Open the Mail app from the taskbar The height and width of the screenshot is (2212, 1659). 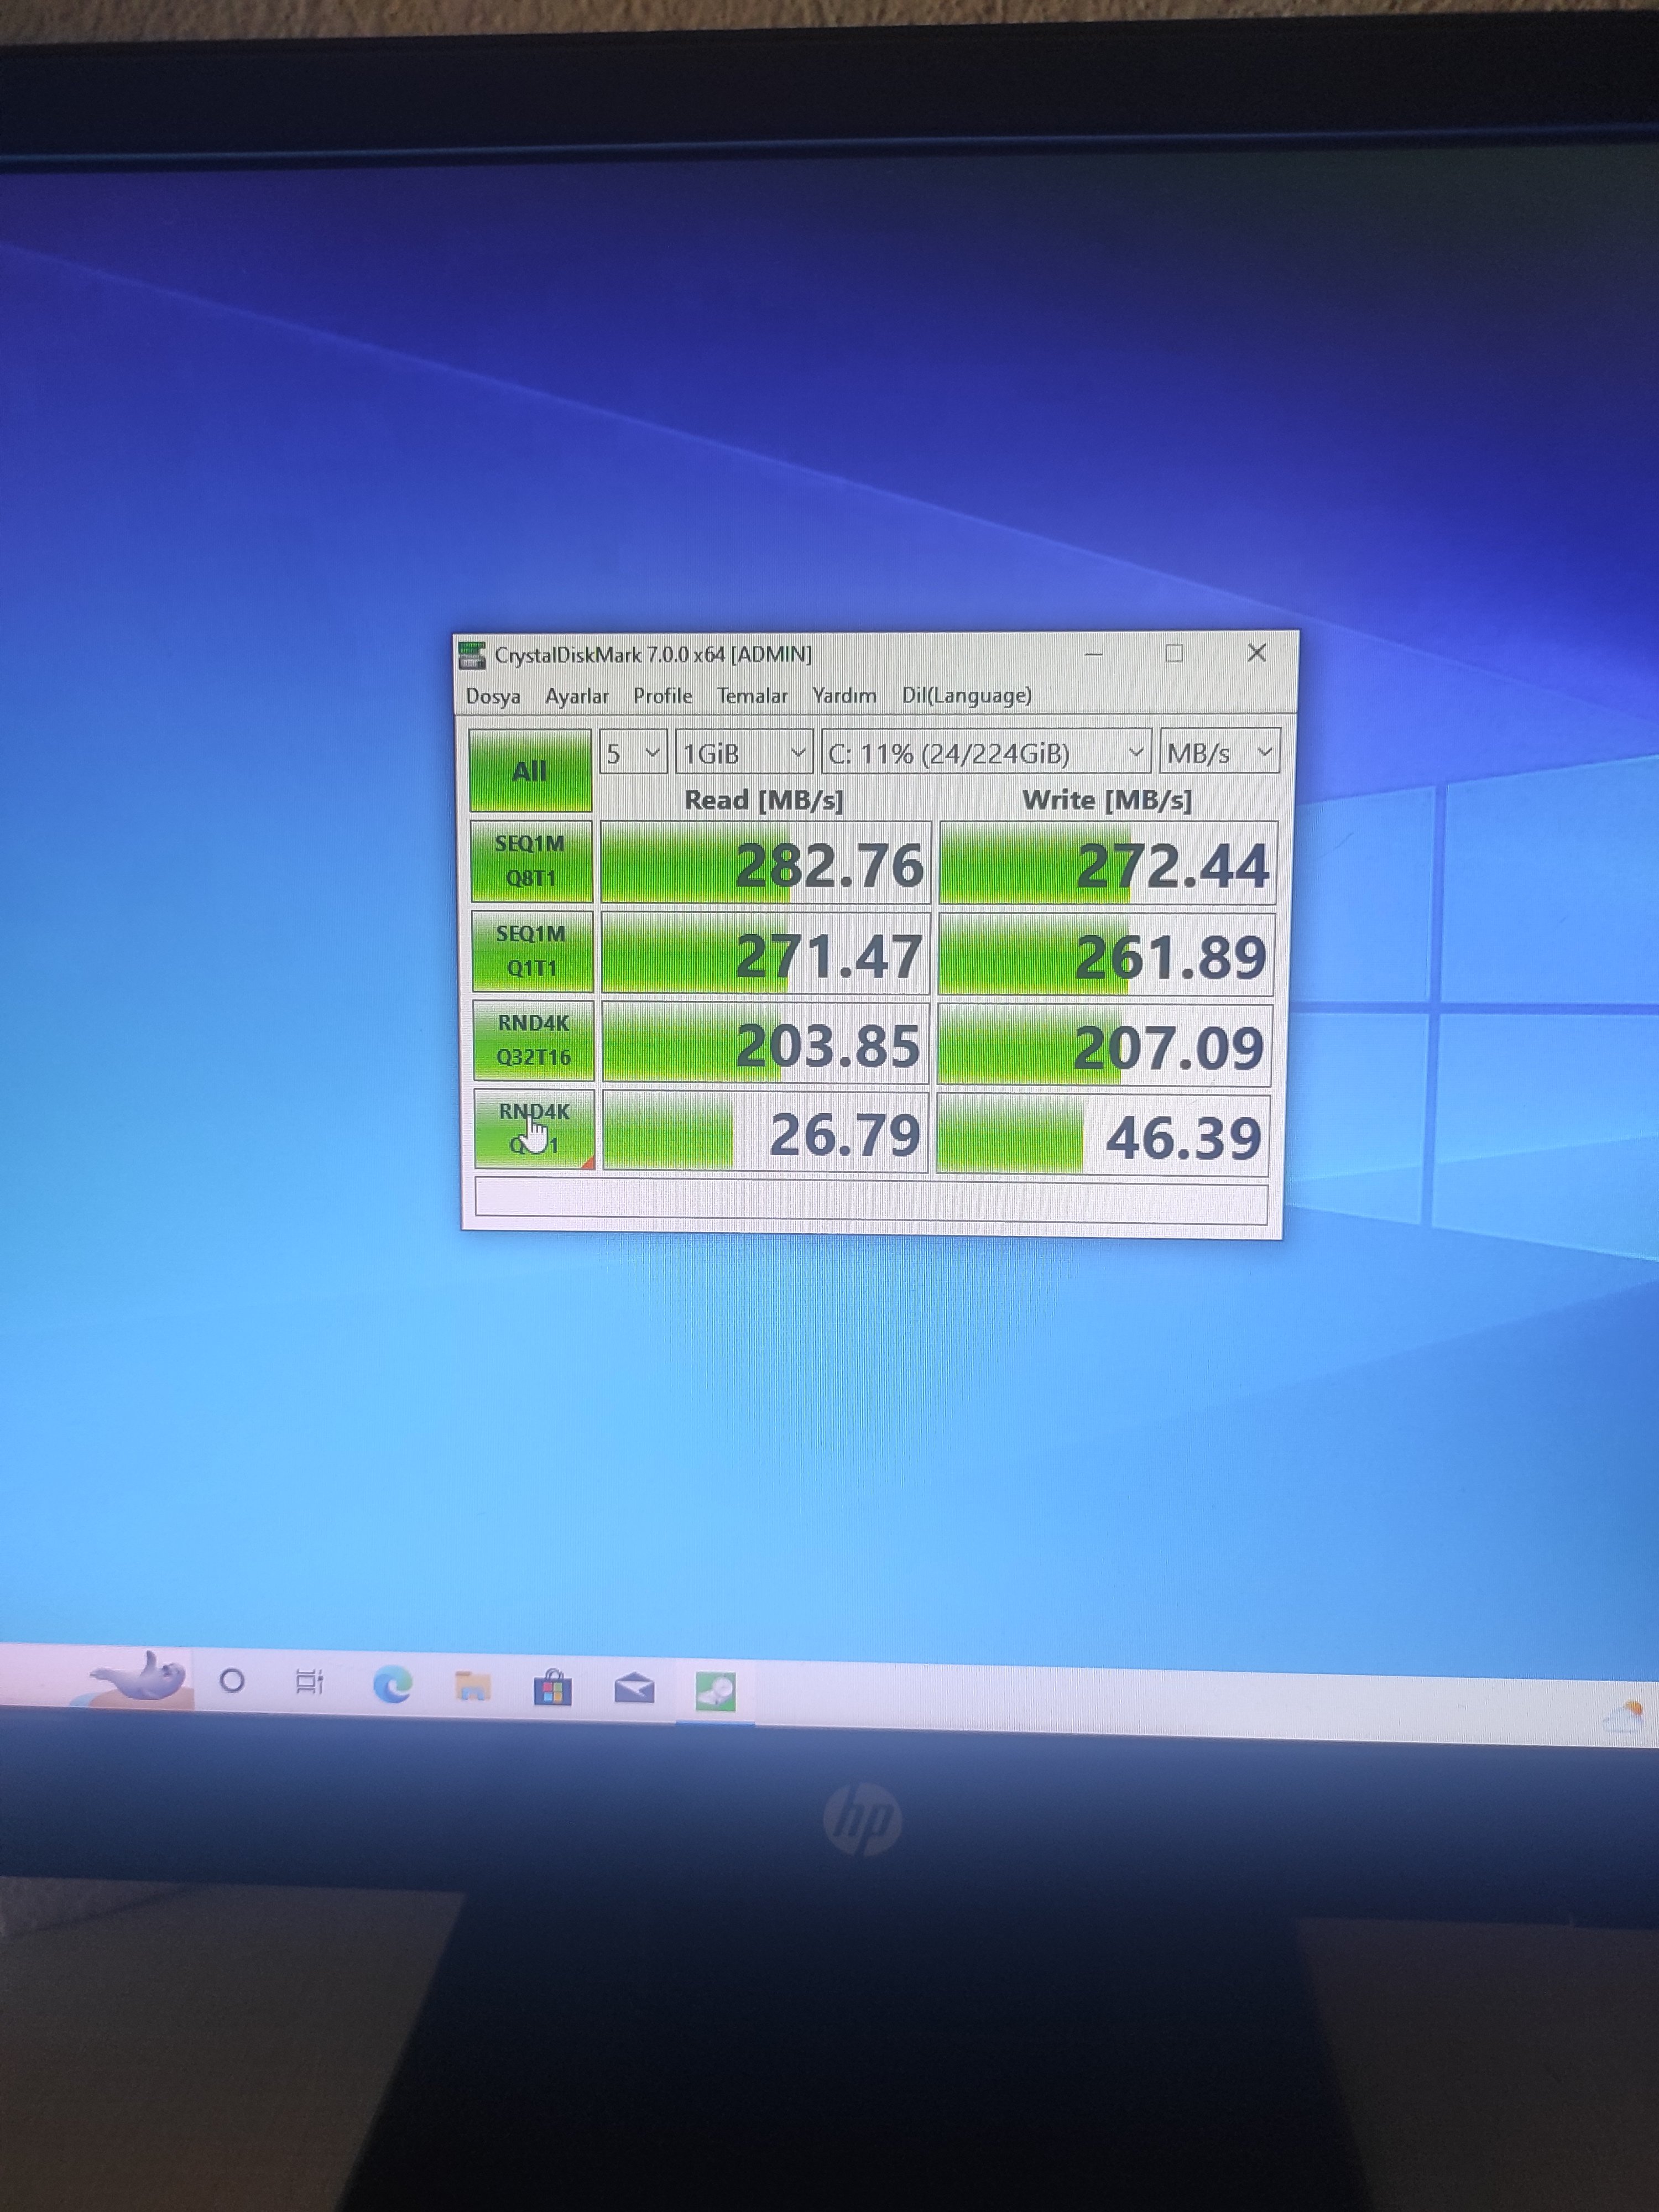(634, 1690)
